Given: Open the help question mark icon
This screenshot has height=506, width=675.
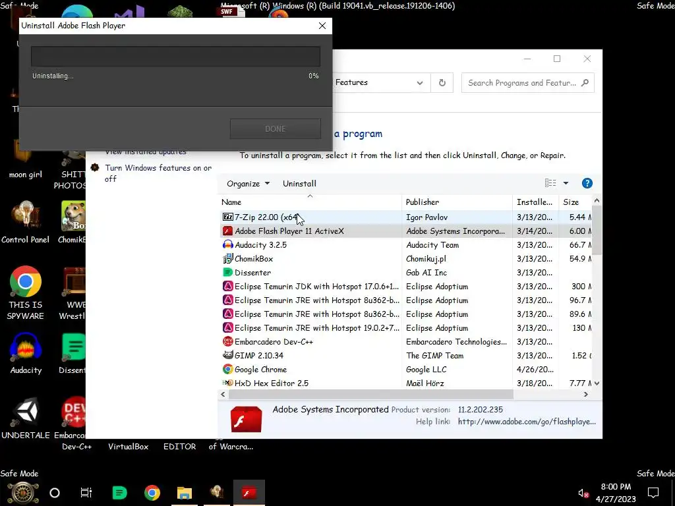Looking at the screenshot, I should [587, 183].
